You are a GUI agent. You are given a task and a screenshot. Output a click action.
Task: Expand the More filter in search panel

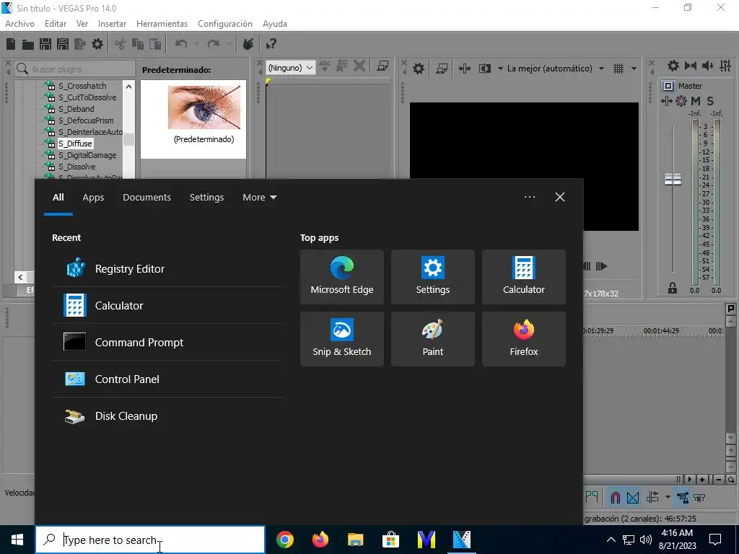(259, 198)
